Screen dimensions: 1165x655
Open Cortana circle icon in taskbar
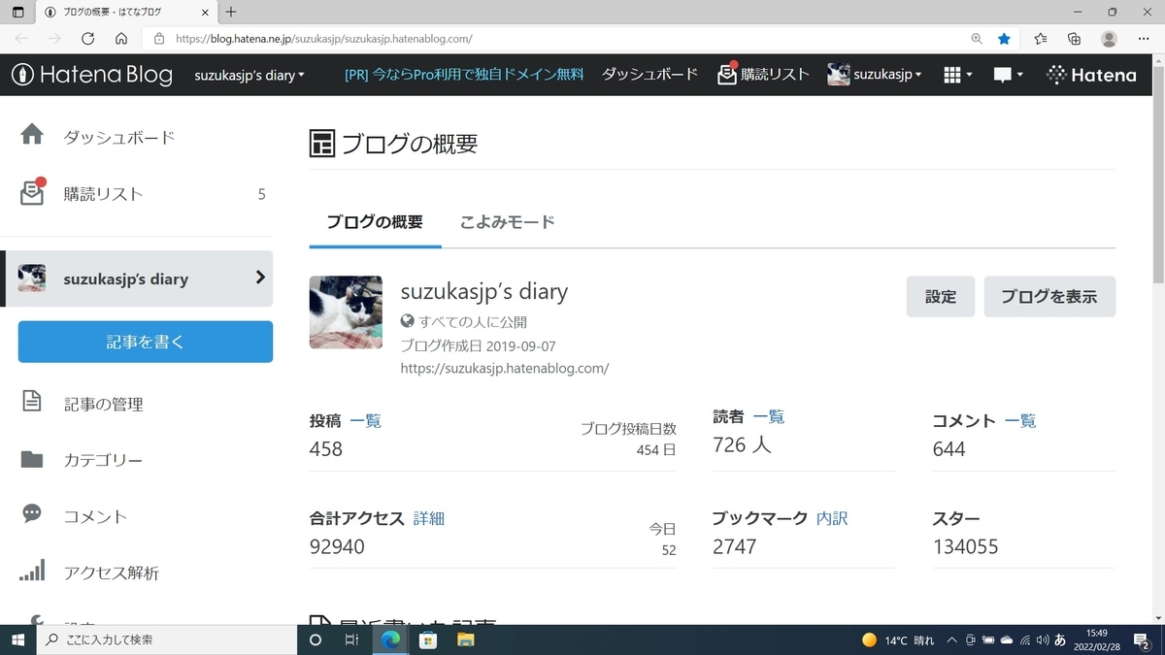315,639
